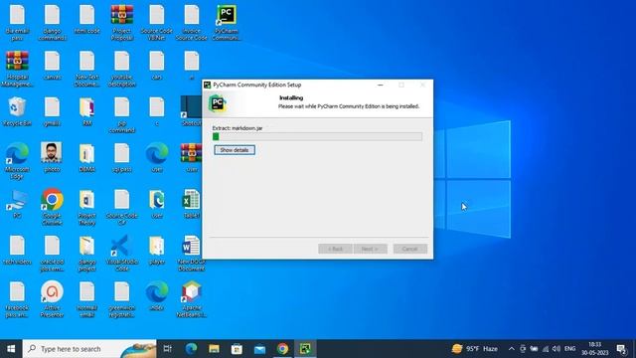Open the player folder
The width and height of the screenshot is (636, 358).
tap(157, 250)
